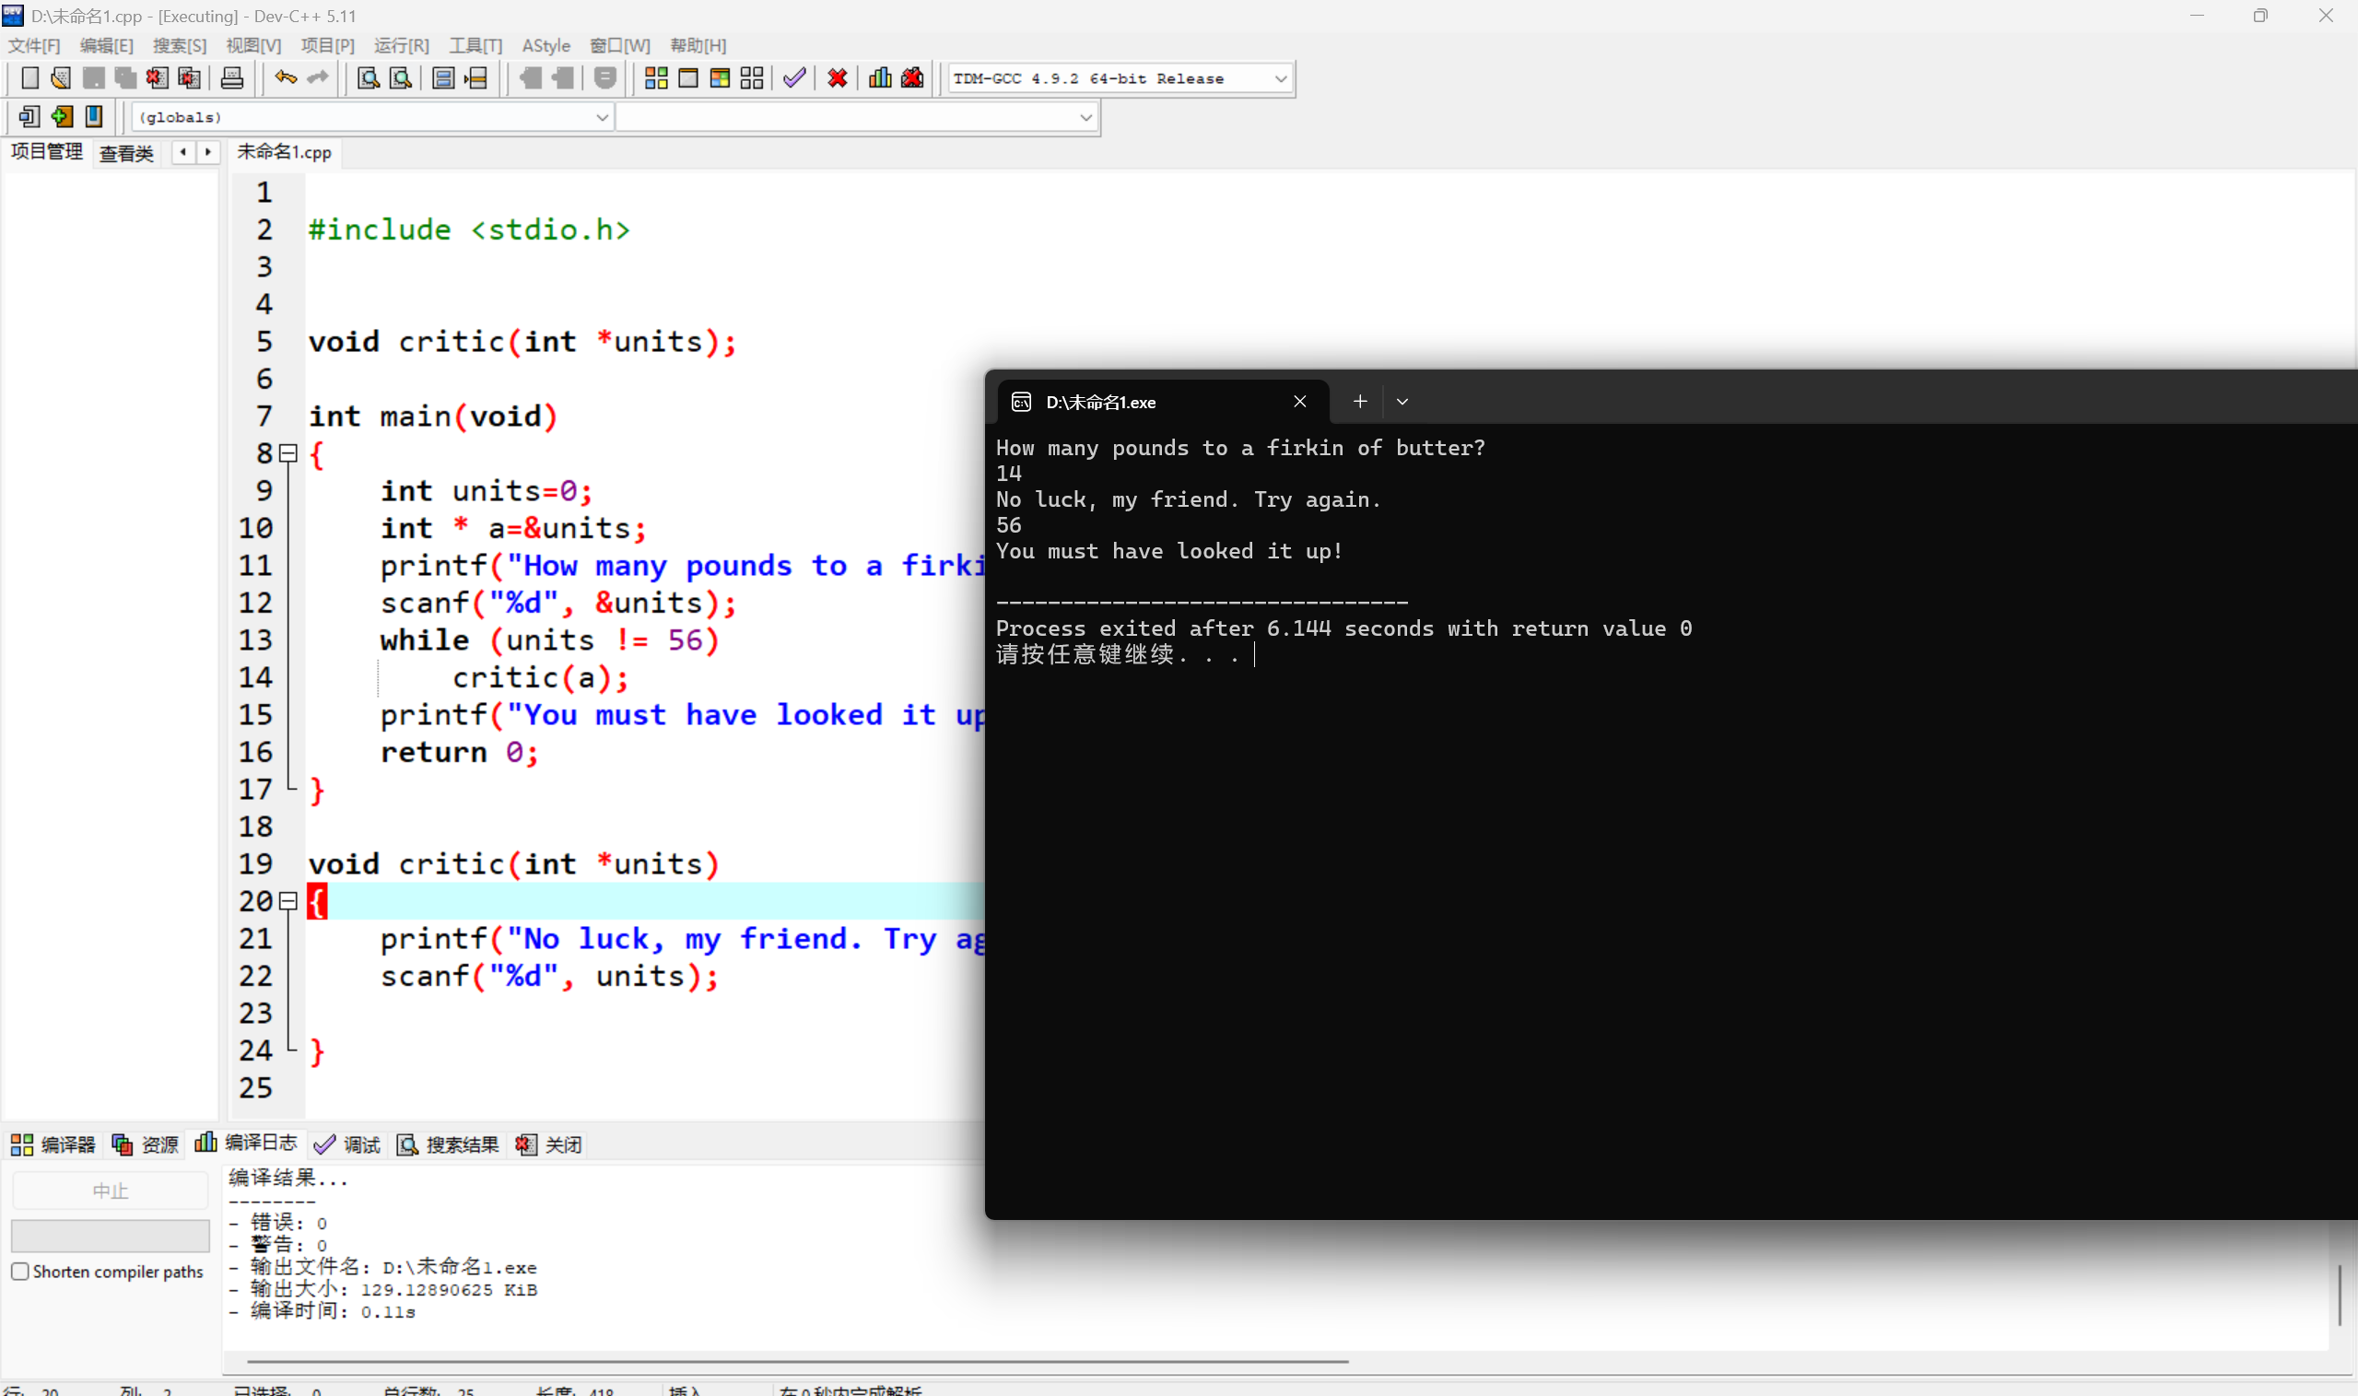Click the 关闭 button in bottom panel
Image resolution: width=2358 pixels, height=1396 pixels.
[x=549, y=1144]
